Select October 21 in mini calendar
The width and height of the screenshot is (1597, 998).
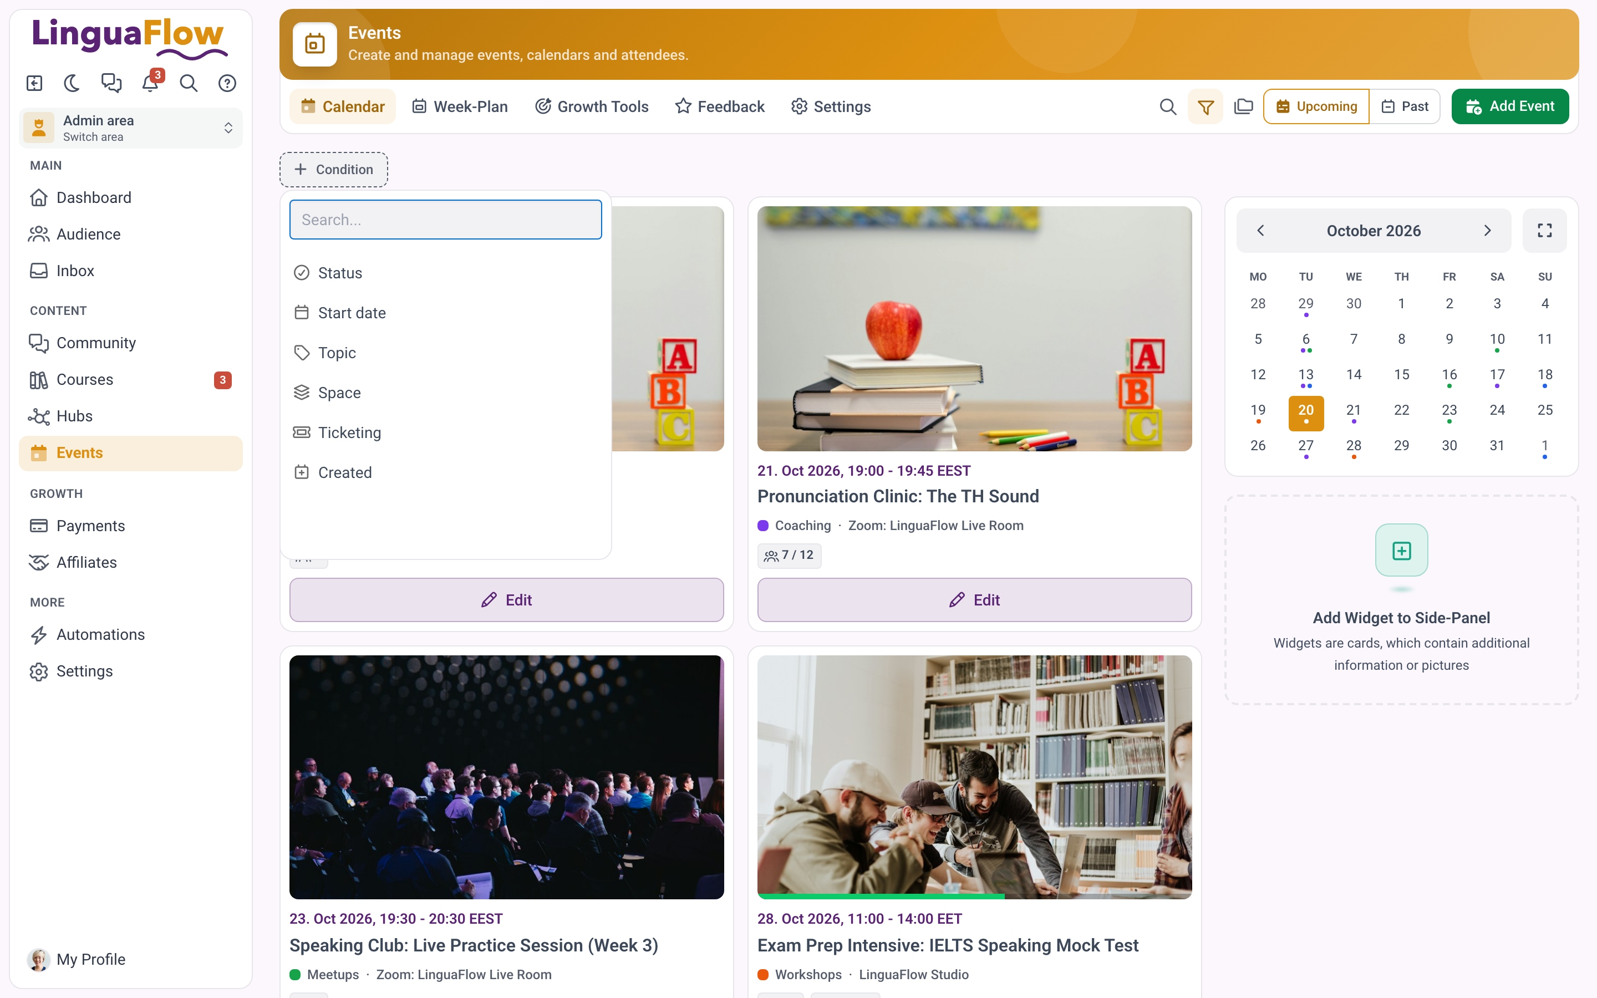tap(1354, 413)
